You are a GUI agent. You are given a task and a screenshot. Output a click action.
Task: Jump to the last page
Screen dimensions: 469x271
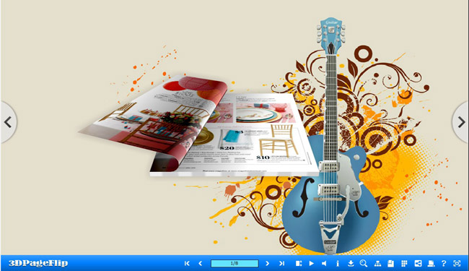pos(281,263)
